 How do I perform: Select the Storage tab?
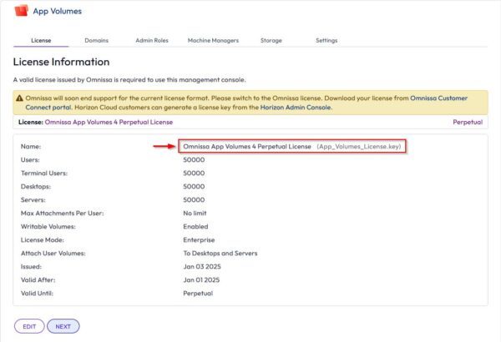tap(271, 41)
